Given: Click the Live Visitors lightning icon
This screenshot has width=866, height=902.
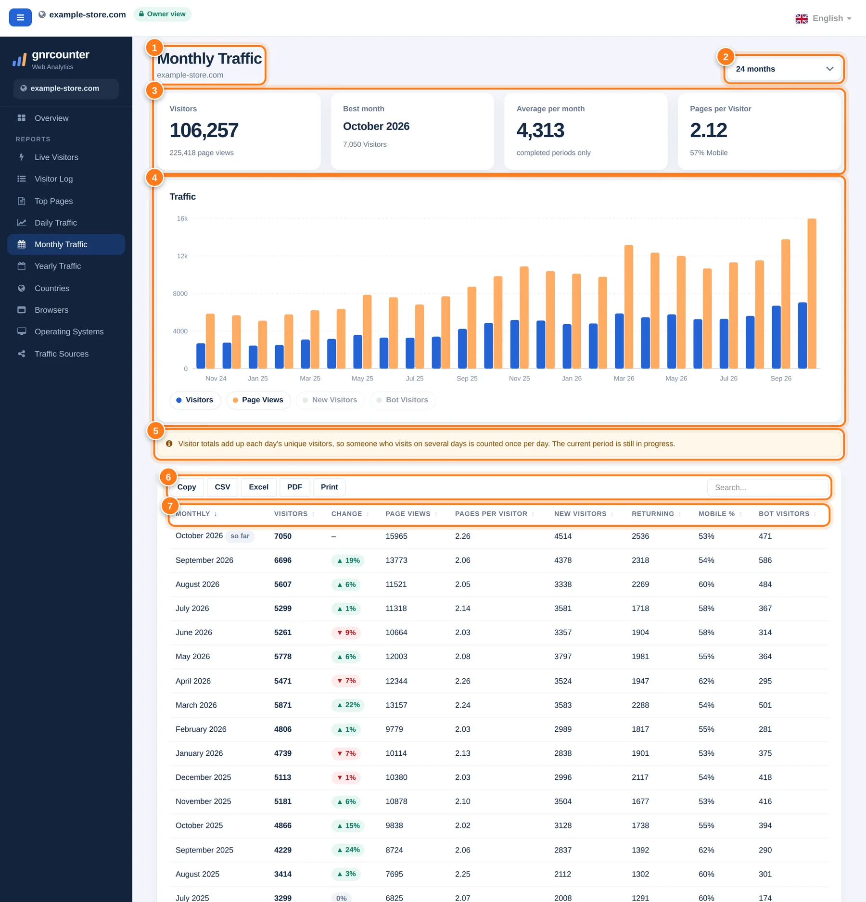Looking at the screenshot, I should [22, 157].
